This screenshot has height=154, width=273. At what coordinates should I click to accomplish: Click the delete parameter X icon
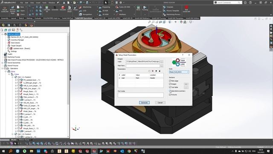click(x=153, y=71)
